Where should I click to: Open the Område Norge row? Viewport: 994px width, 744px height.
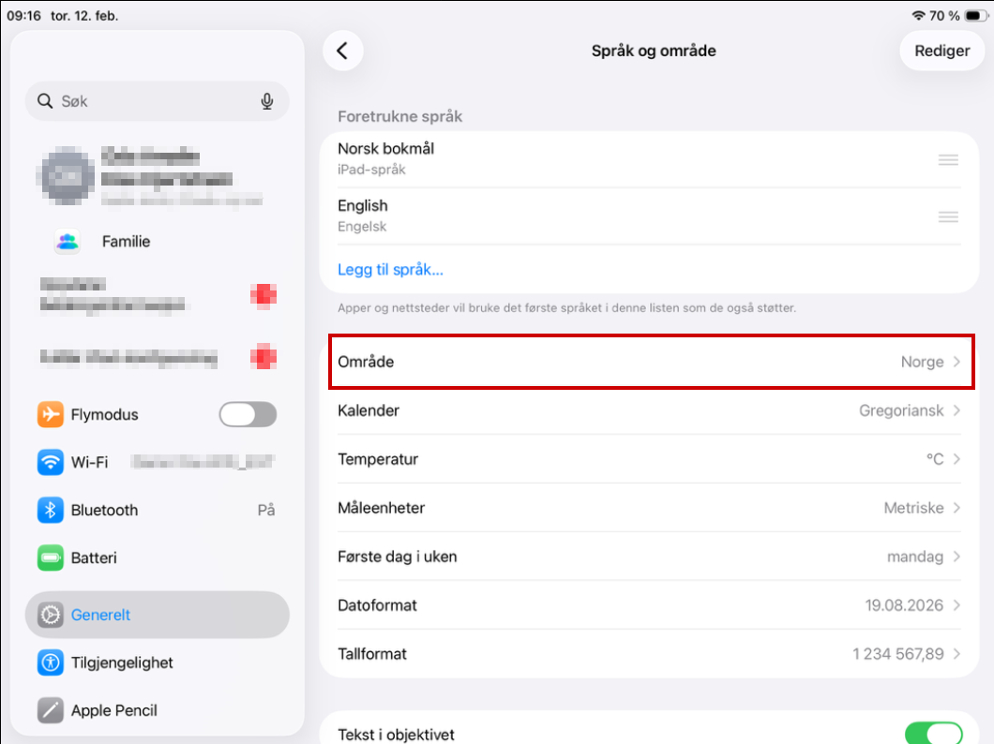tap(652, 362)
